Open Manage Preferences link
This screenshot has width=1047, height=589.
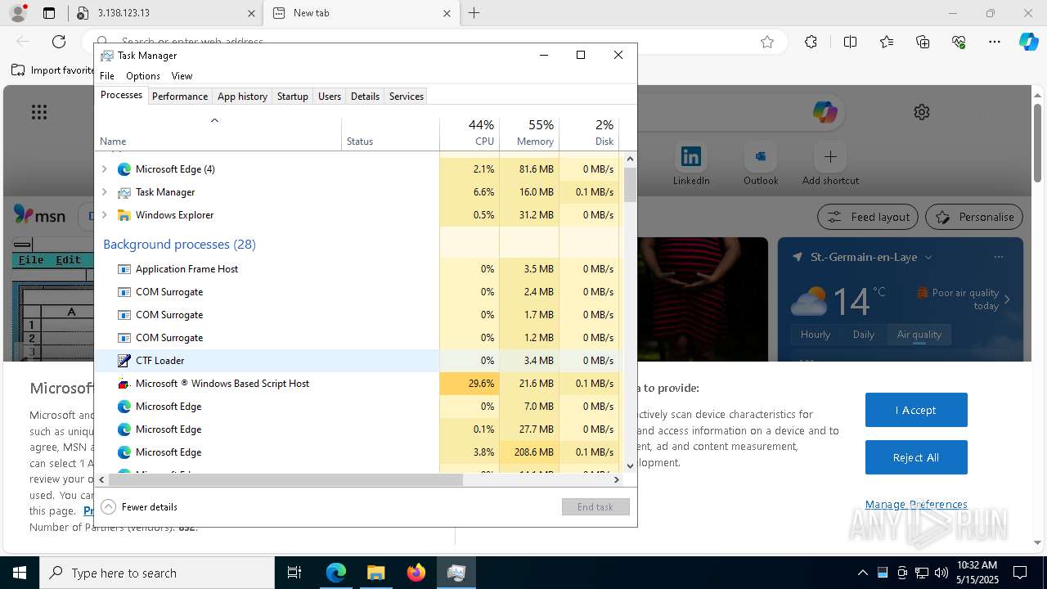pos(916,504)
